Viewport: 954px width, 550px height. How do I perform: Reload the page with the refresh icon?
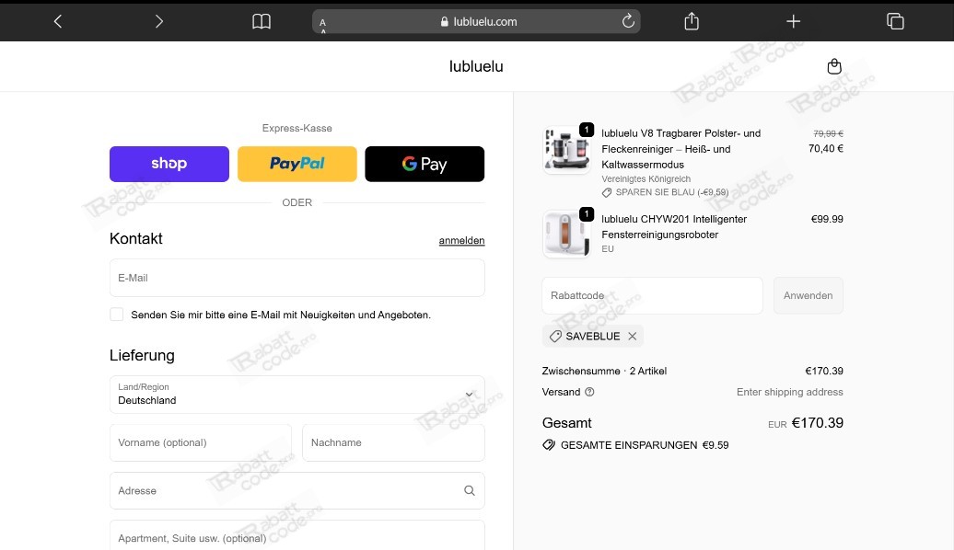click(629, 21)
